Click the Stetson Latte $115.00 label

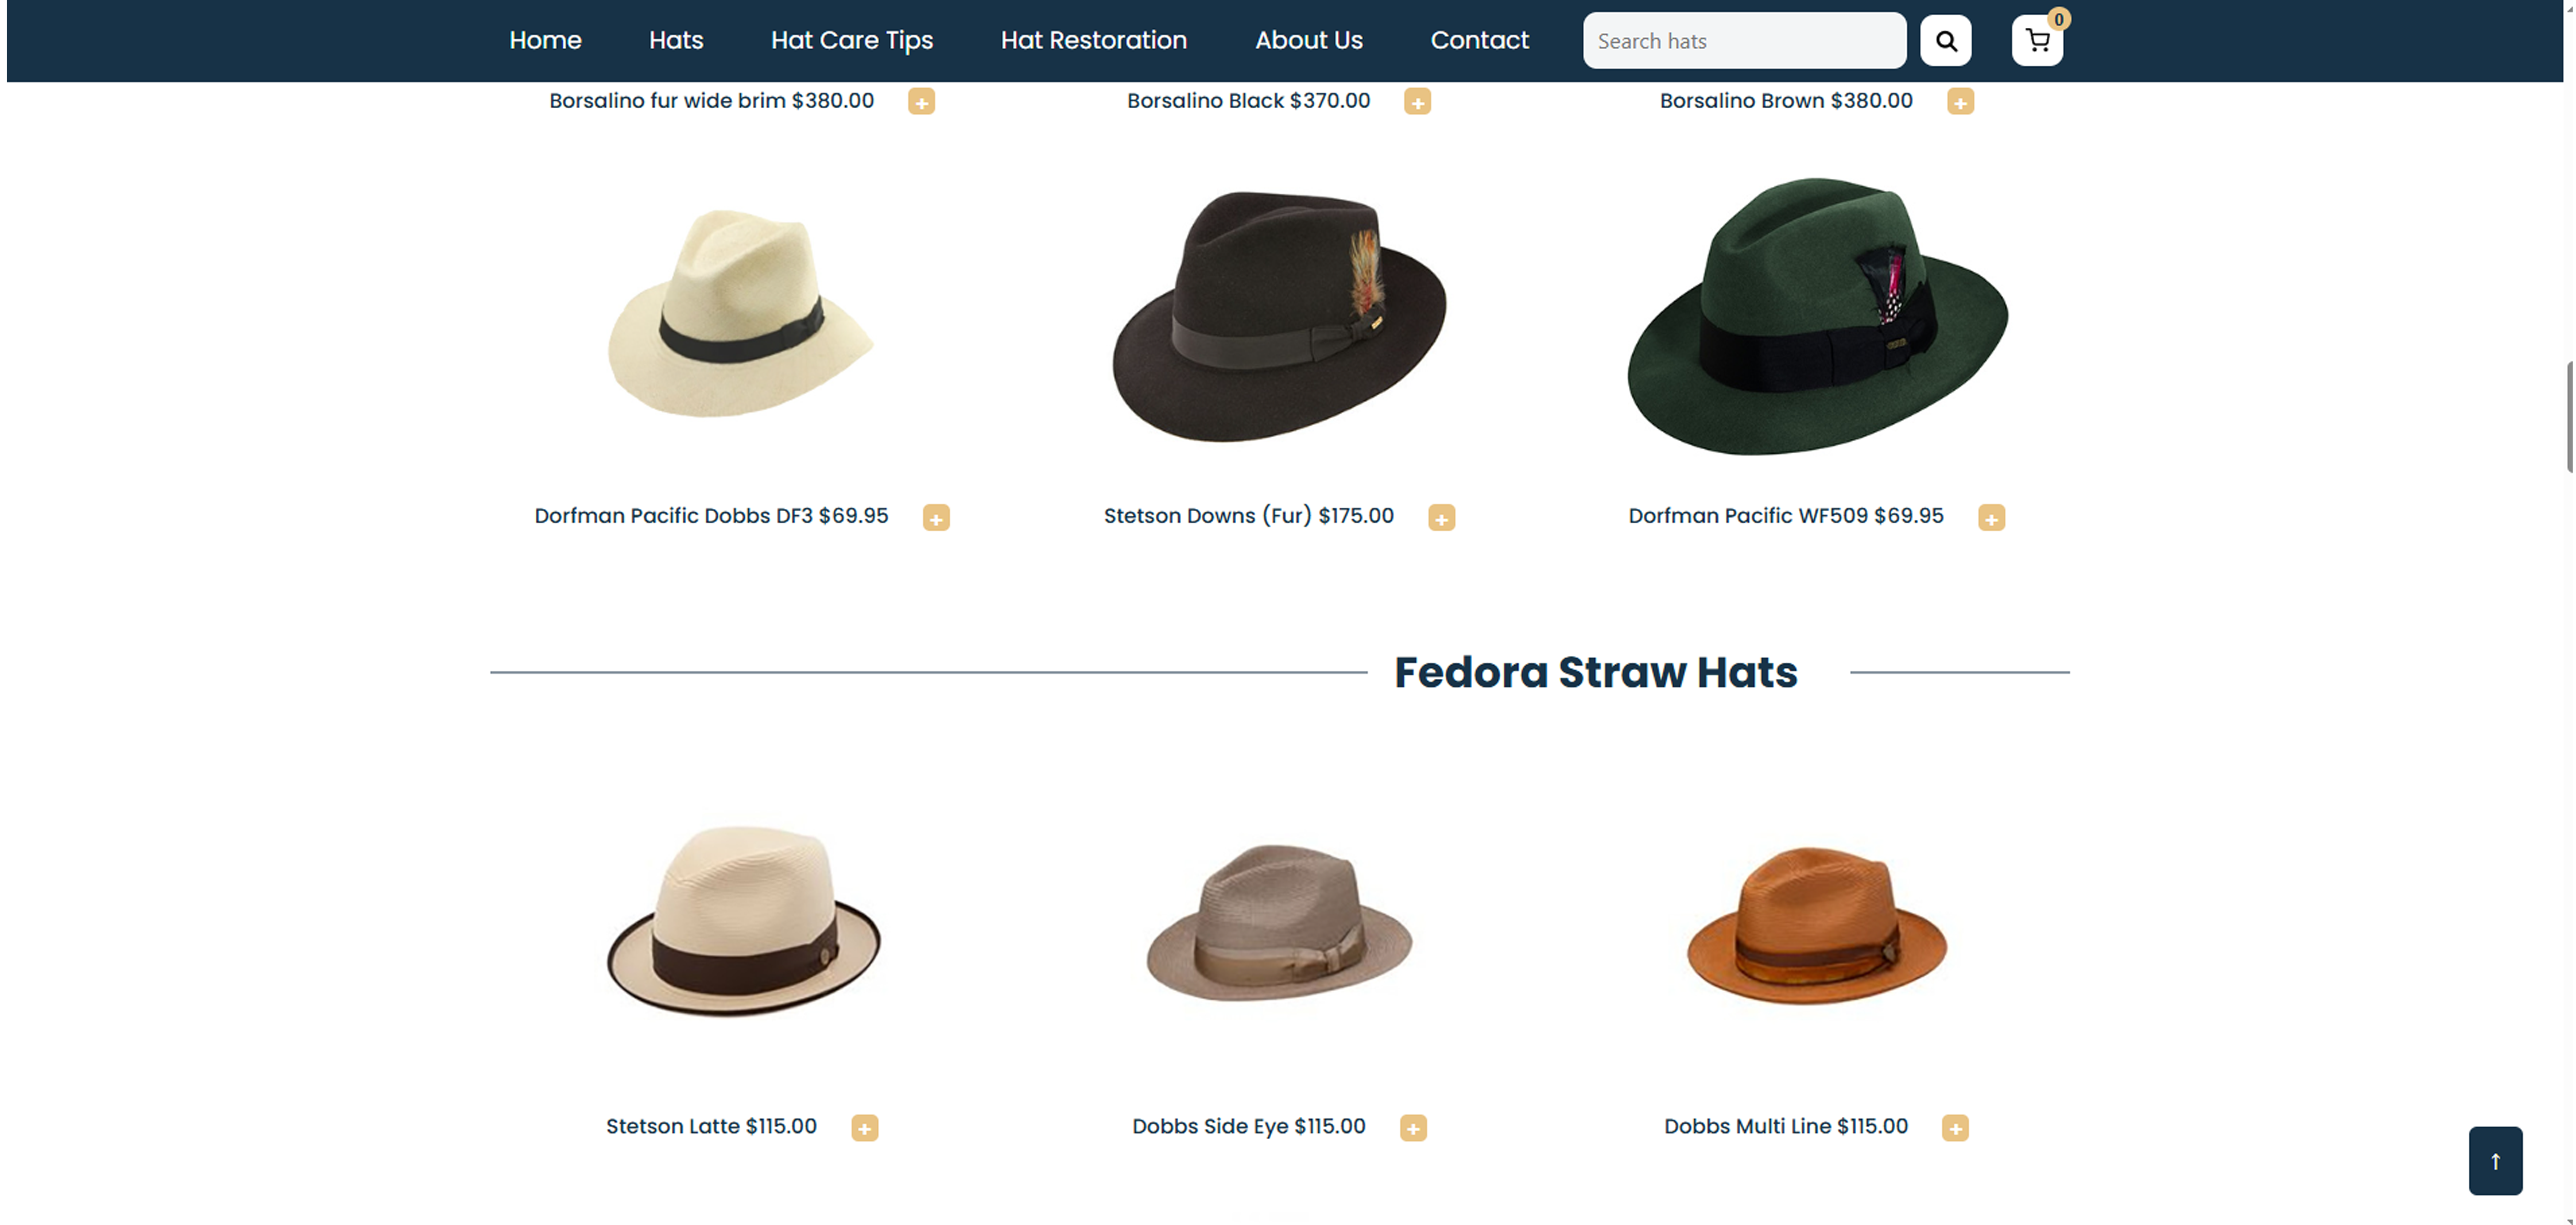coord(711,1126)
